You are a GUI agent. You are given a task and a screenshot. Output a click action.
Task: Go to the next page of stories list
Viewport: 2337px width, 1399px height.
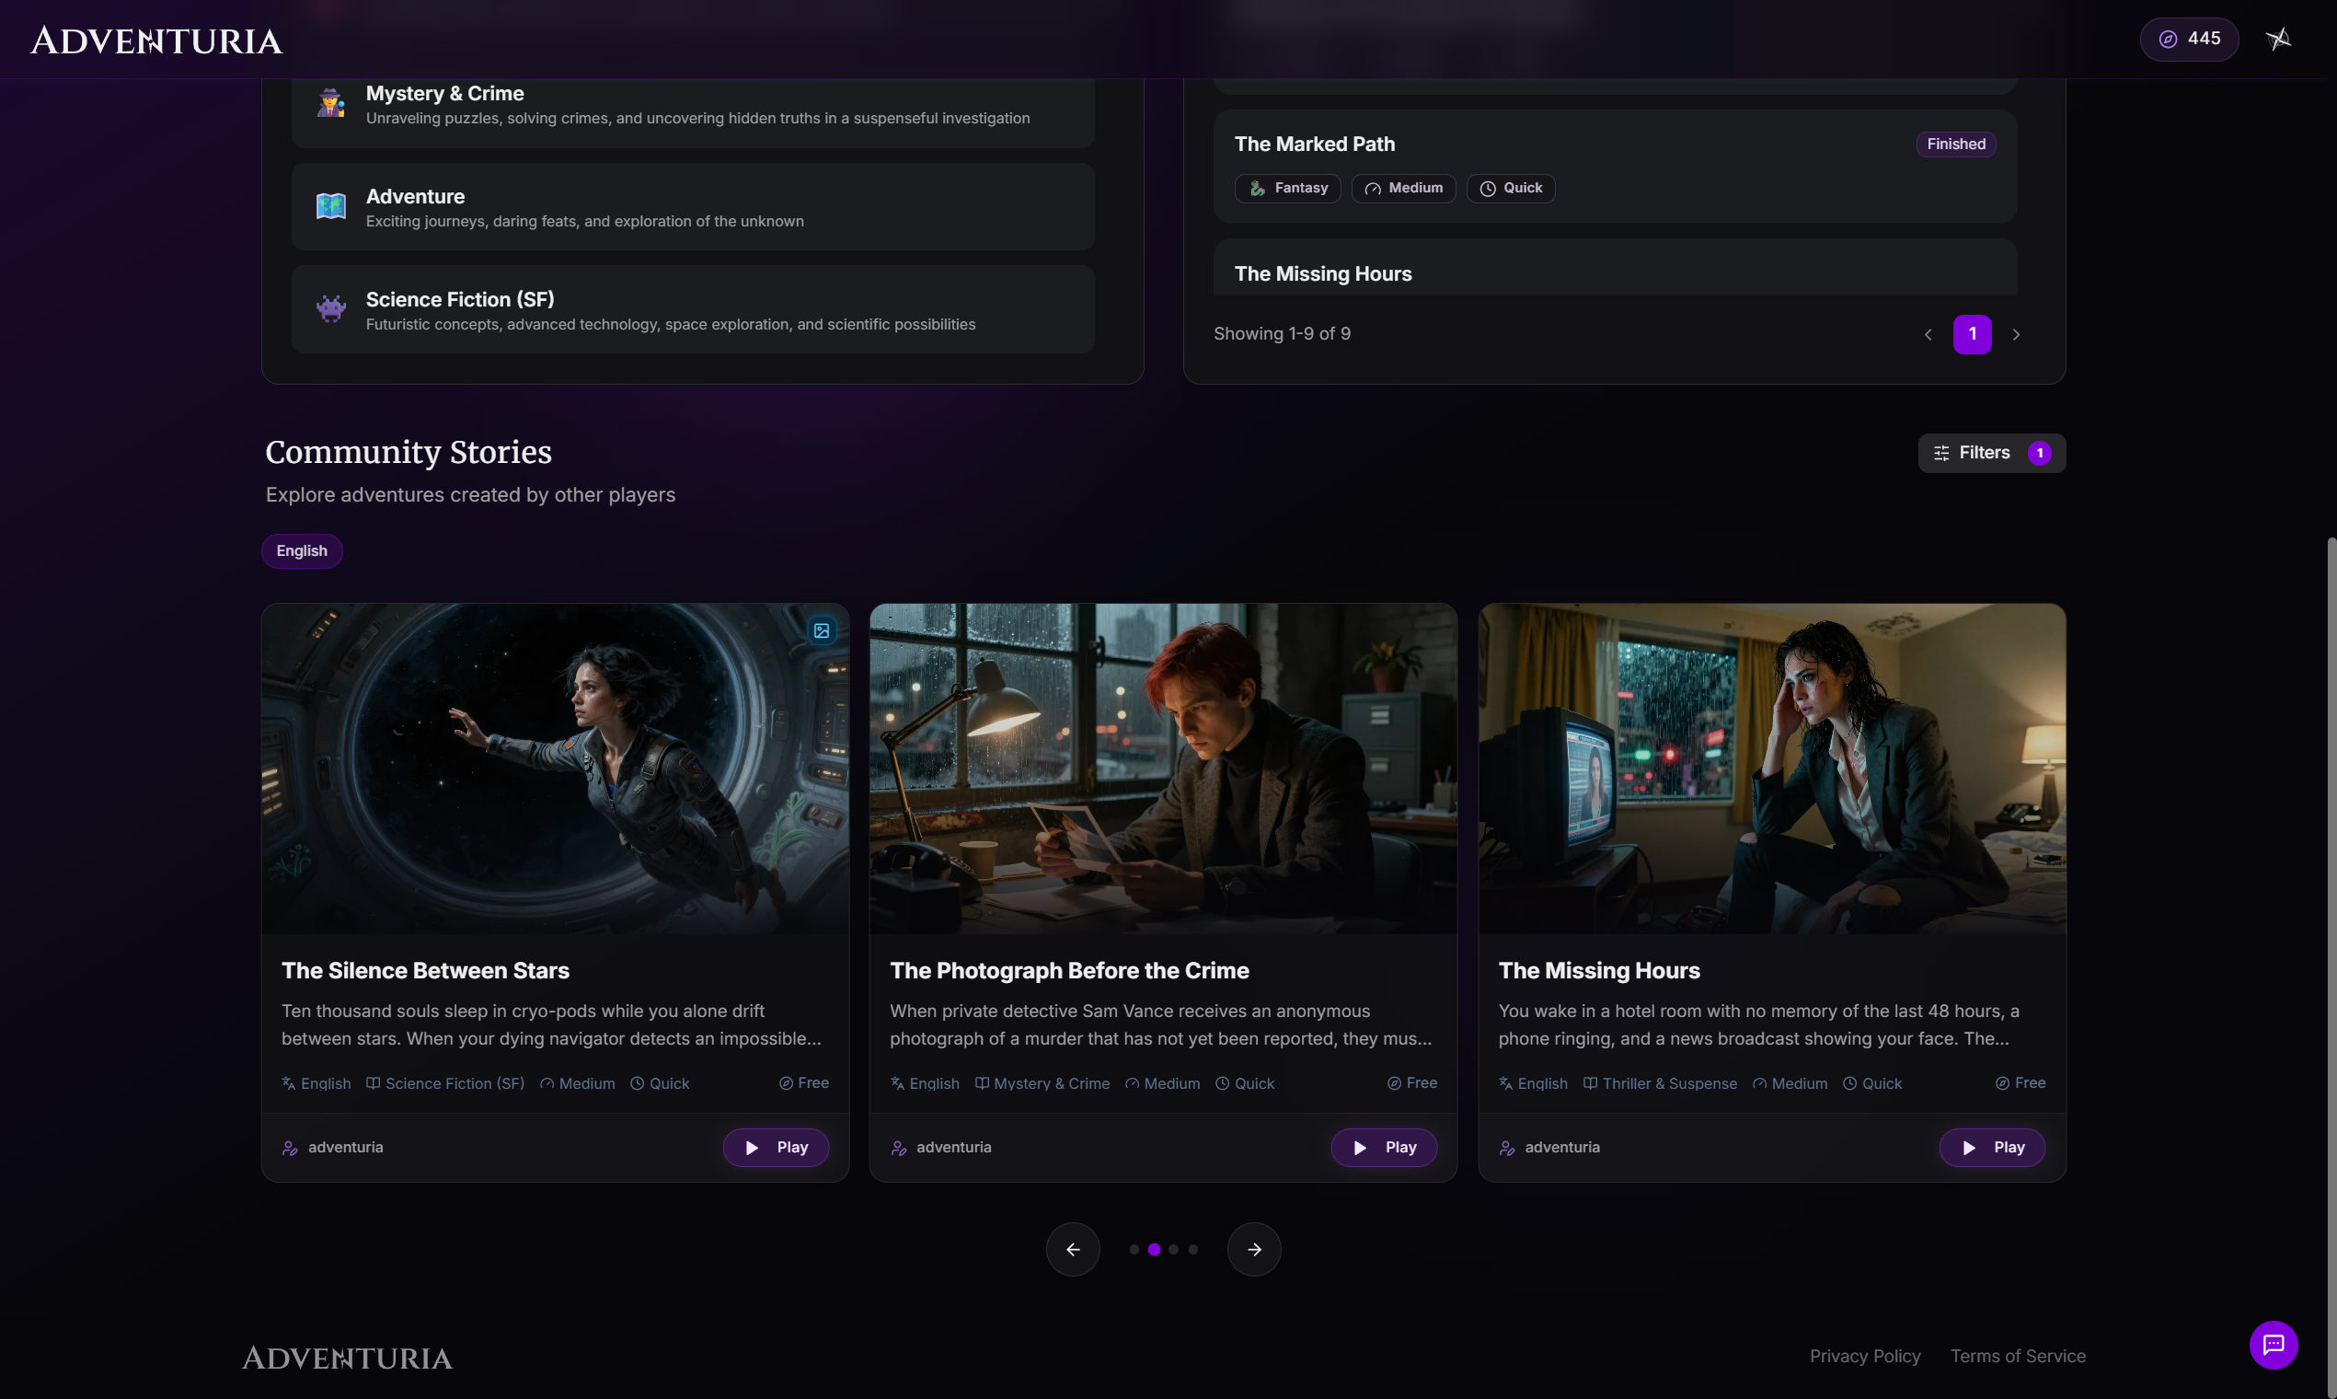click(2016, 335)
